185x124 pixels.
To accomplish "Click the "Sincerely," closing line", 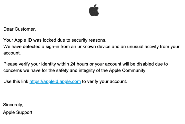I will point(13,105).
